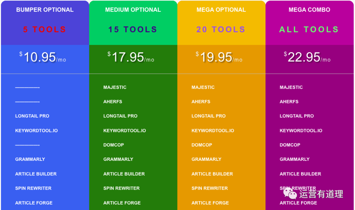Click SPIN REWRITER in the green Medium column
The width and height of the screenshot is (355, 210).
pyautogui.click(x=121, y=188)
